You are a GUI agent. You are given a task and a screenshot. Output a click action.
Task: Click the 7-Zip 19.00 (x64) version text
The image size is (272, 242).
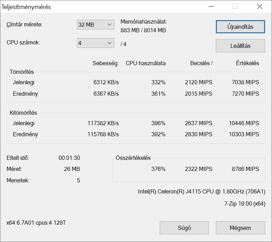(245, 204)
